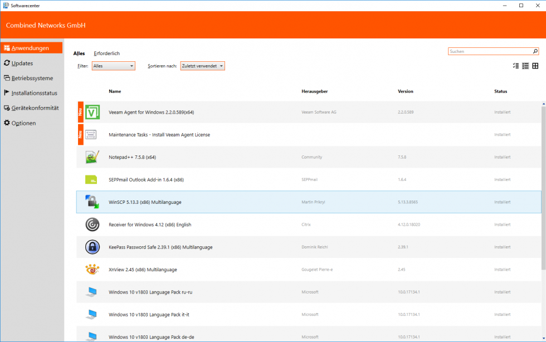Open Betriebssysteme in the sidebar
The height and width of the screenshot is (342, 546).
[32, 78]
